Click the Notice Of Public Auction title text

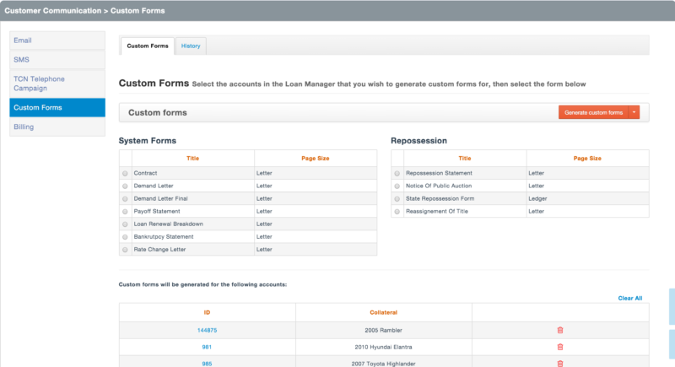click(439, 186)
